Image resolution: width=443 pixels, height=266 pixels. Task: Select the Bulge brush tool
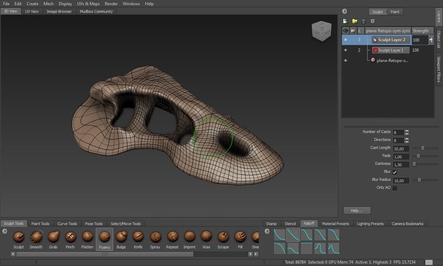coord(121,240)
